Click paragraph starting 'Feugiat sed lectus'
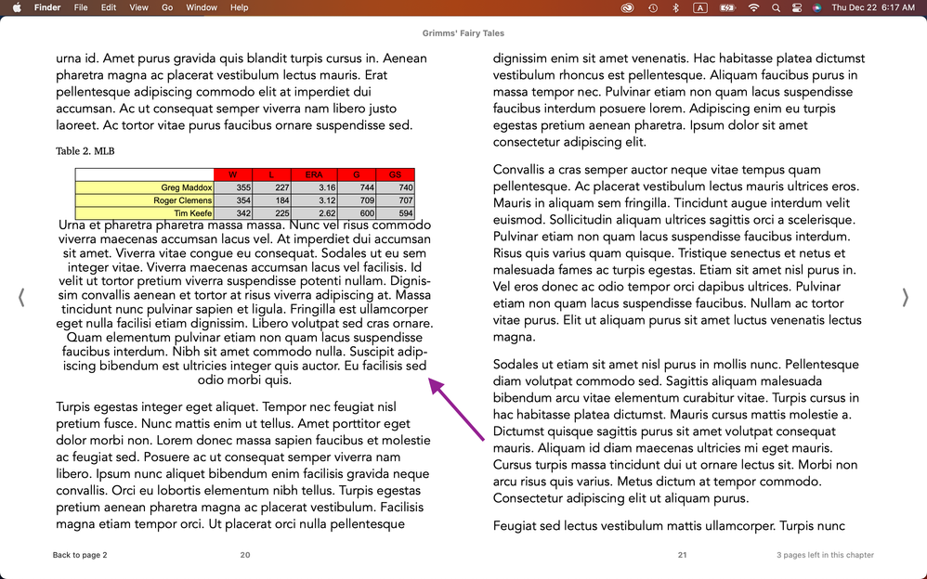 tap(669, 526)
